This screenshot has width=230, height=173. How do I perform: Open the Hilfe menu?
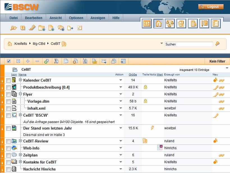[x=116, y=18]
